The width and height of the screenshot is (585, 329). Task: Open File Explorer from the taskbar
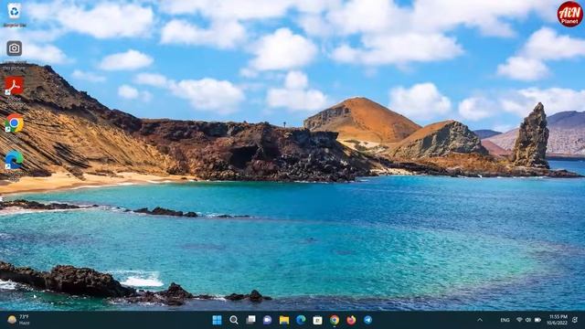pos(284,320)
